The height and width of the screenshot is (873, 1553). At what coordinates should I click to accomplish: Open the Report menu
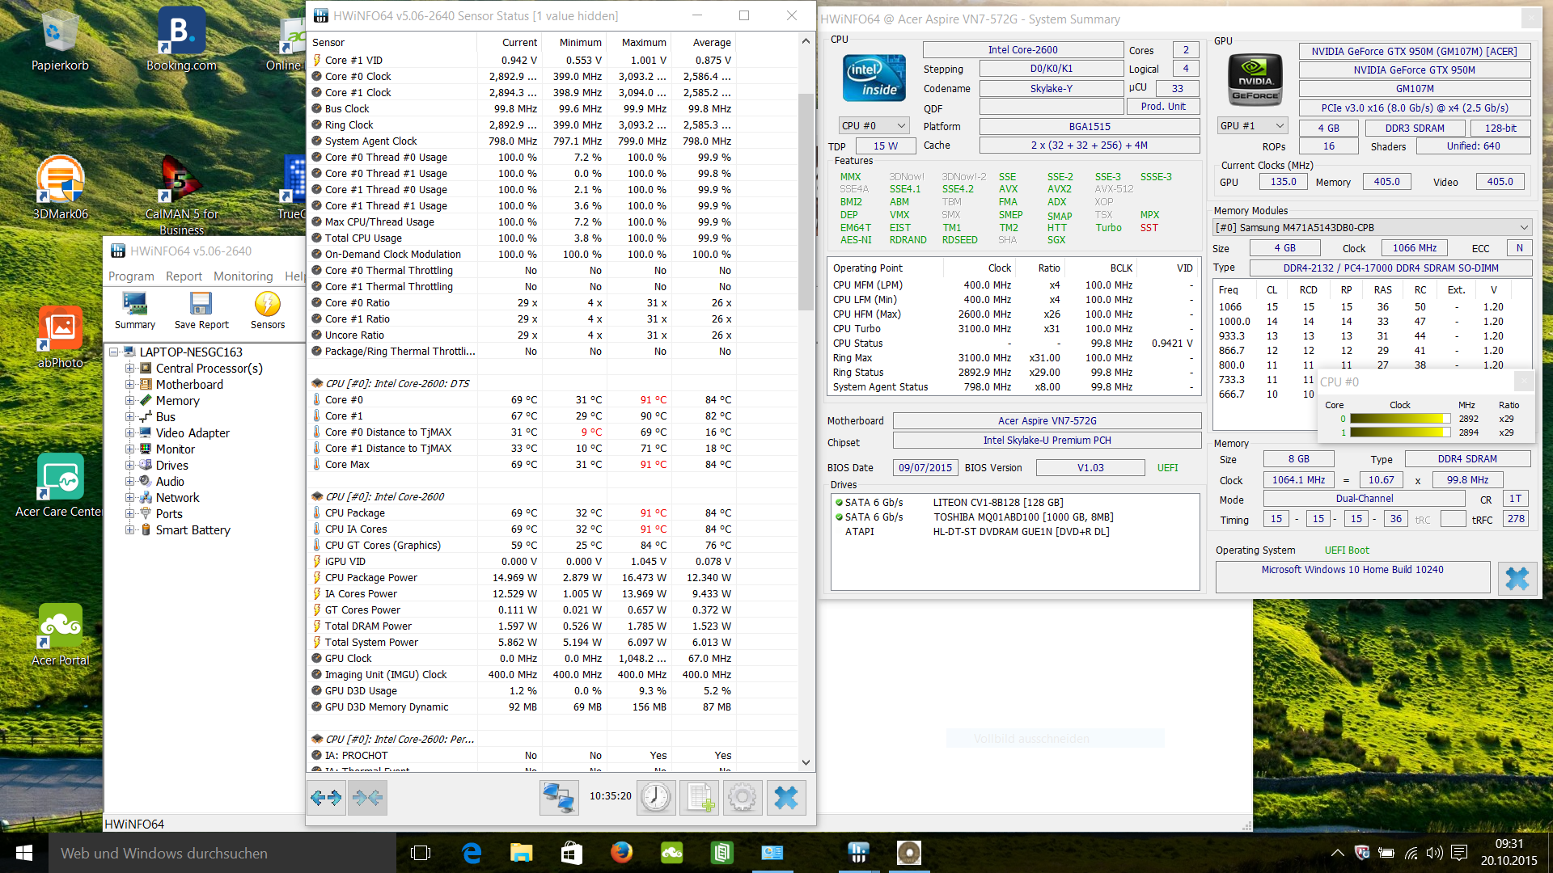(x=184, y=276)
